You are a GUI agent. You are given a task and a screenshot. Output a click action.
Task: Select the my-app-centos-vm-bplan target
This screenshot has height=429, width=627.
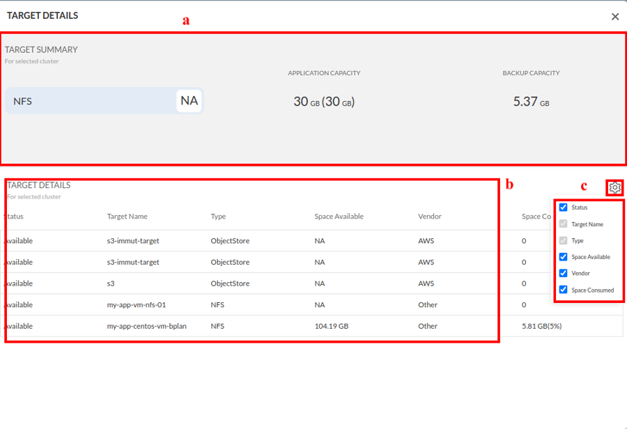[146, 326]
